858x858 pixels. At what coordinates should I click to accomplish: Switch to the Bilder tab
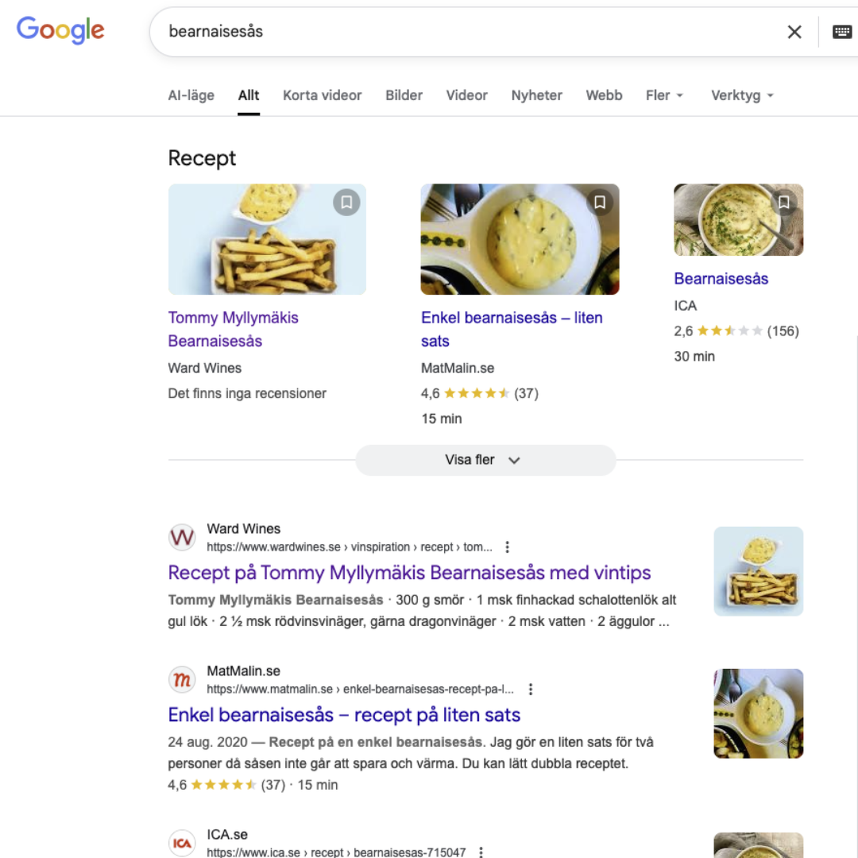coord(404,95)
